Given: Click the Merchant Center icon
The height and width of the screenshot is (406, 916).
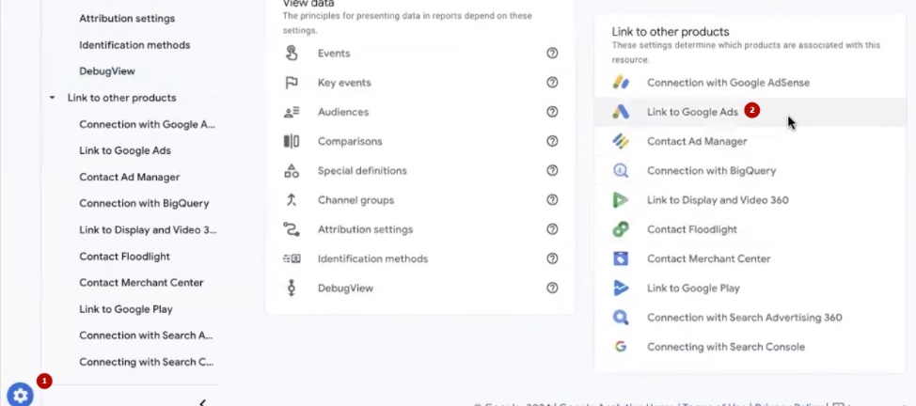Looking at the screenshot, I should point(621,258).
